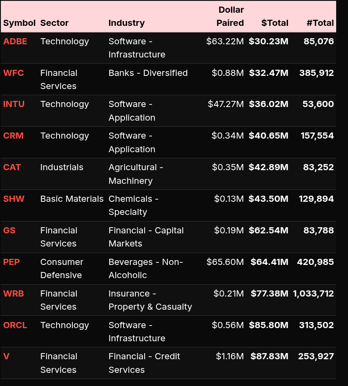Viewport: 348px width, 386px height.
Task: Open the GS ticker link
Action: point(10,231)
